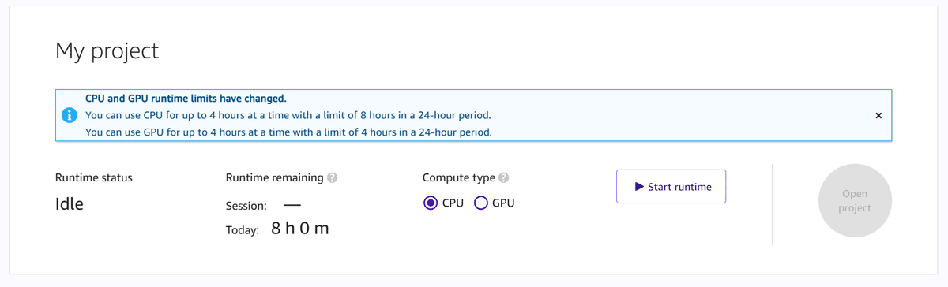Image resolution: width=948 pixels, height=287 pixels.
Task: Click the Start runtime button
Action: point(671,187)
